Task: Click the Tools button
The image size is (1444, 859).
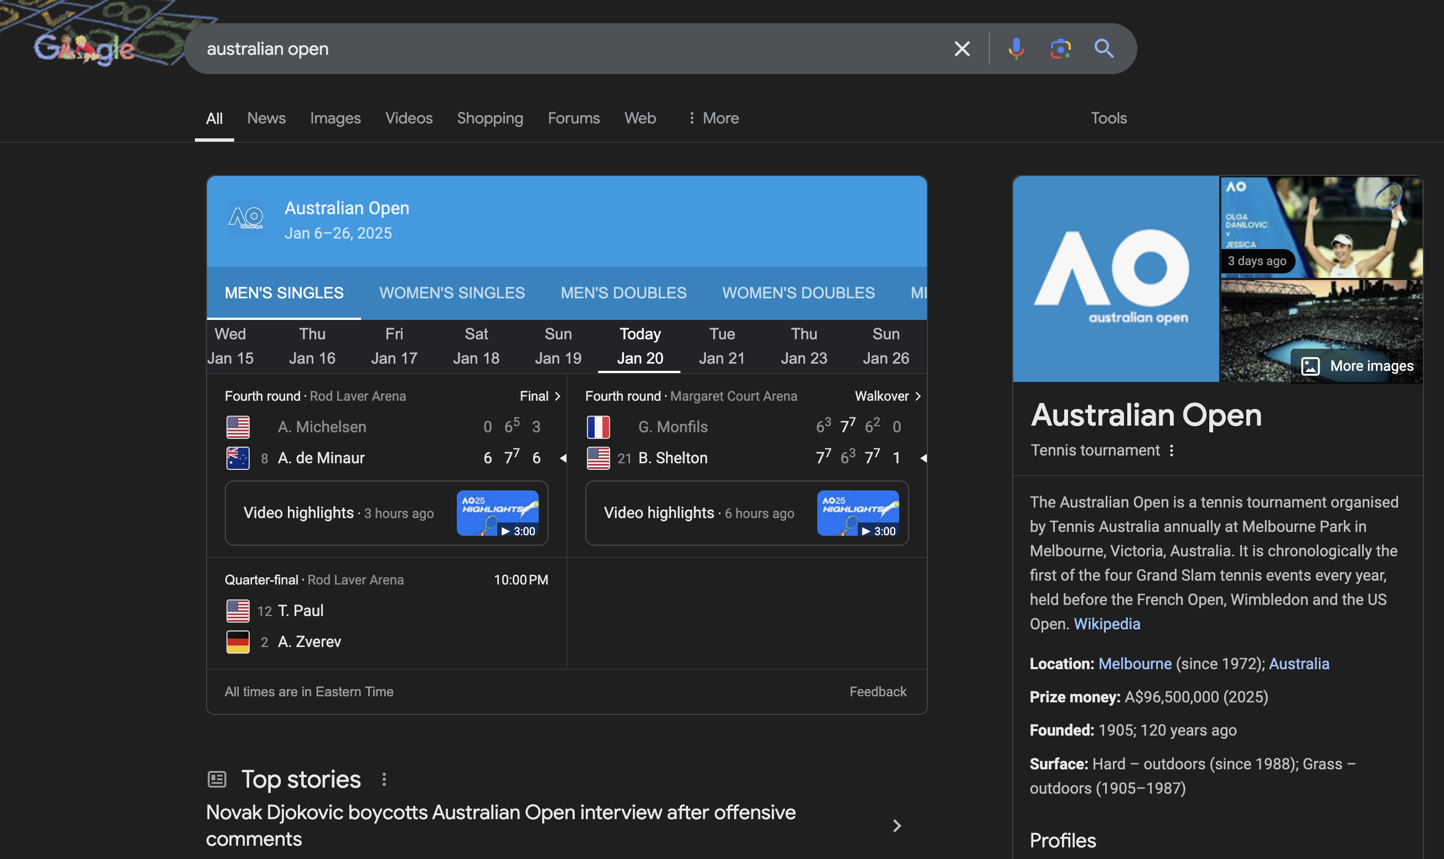Action: pyautogui.click(x=1108, y=118)
